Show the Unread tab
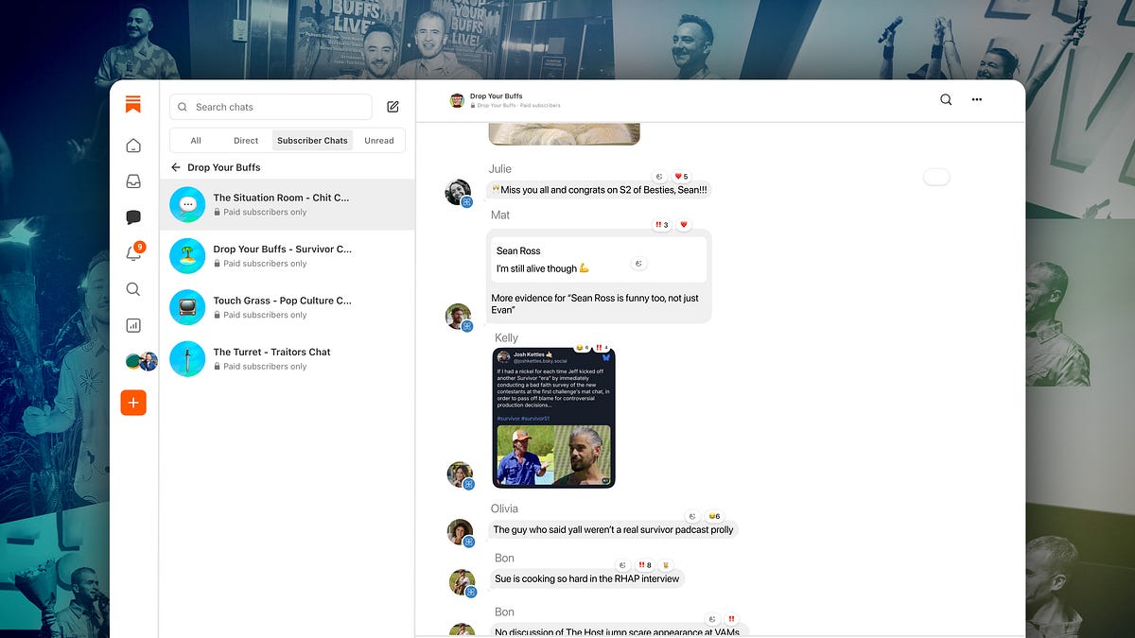This screenshot has height=638, width=1135. 379,141
